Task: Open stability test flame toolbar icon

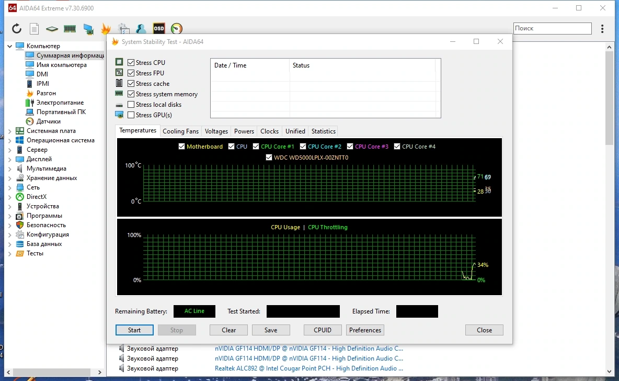Action: pos(106,28)
